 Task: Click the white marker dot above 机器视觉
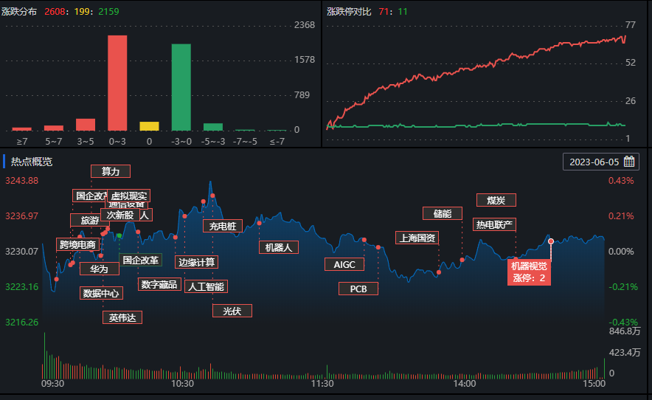pos(550,241)
